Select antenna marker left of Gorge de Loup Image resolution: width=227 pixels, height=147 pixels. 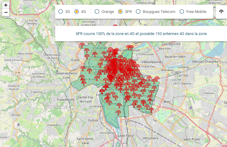83,68
